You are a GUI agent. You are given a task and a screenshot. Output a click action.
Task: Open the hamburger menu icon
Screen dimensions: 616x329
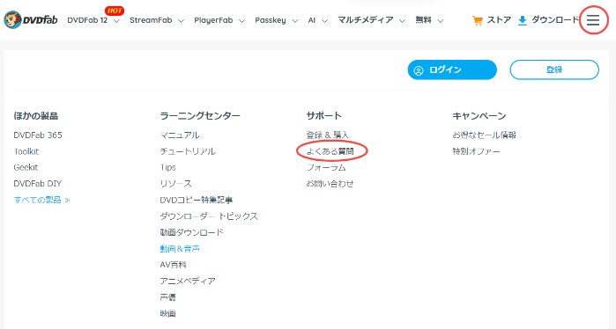593,20
